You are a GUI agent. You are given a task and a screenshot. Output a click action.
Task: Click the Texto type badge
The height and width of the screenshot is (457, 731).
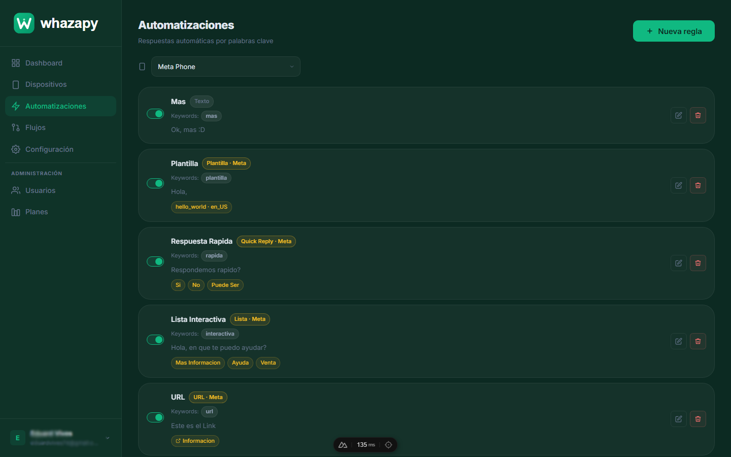point(202,101)
